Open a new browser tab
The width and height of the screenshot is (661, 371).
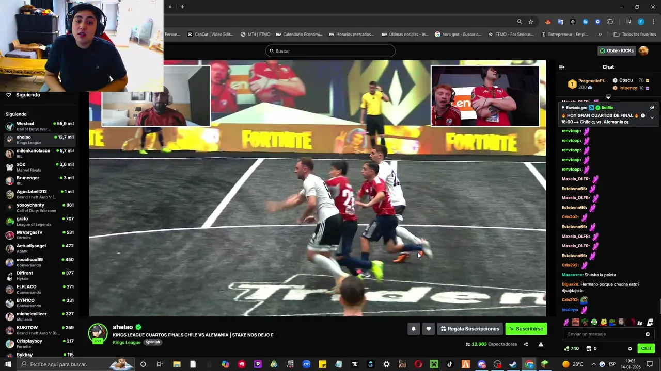182,7
